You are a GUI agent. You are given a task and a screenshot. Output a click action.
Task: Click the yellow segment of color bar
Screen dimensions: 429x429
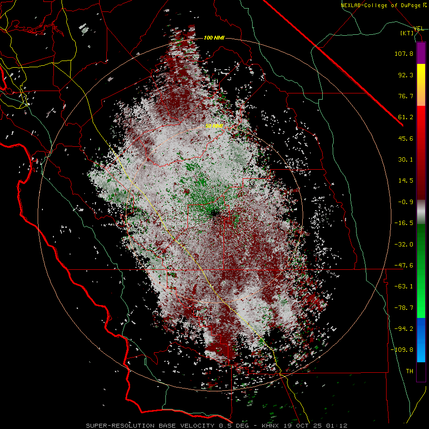pyautogui.click(x=421, y=74)
